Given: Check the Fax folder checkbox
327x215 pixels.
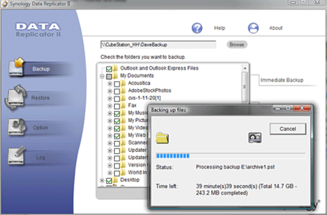Looking at the screenshot, I should (x=117, y=106).
